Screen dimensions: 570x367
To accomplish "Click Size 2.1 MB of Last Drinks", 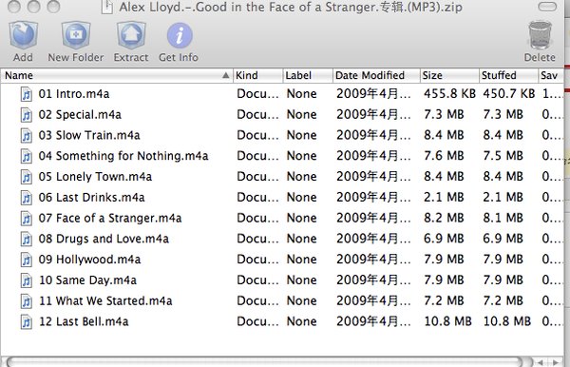I will pos(444,198).
